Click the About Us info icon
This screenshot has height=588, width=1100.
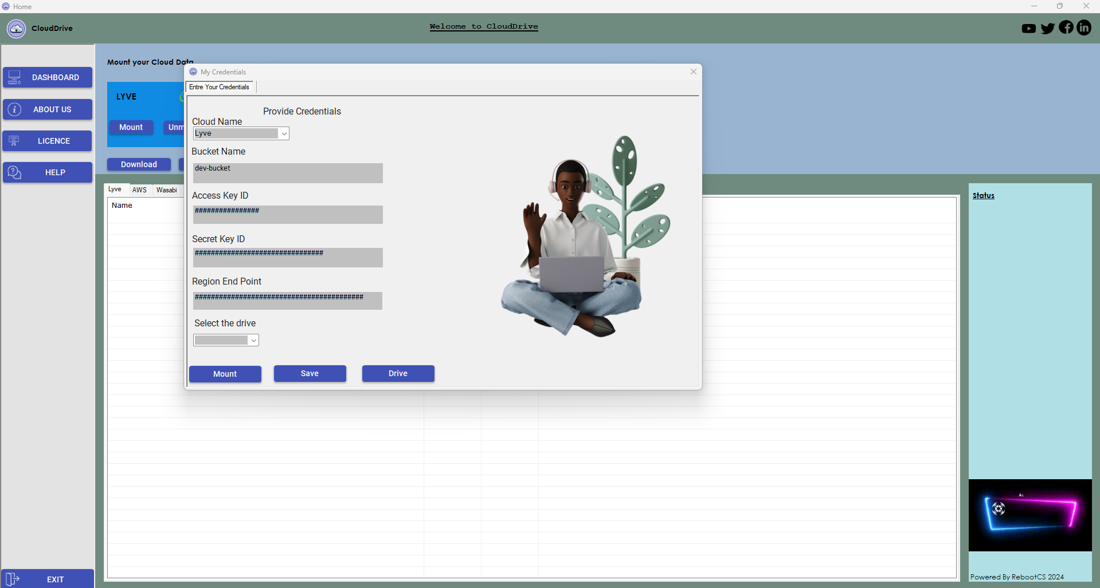click(14, 109)
